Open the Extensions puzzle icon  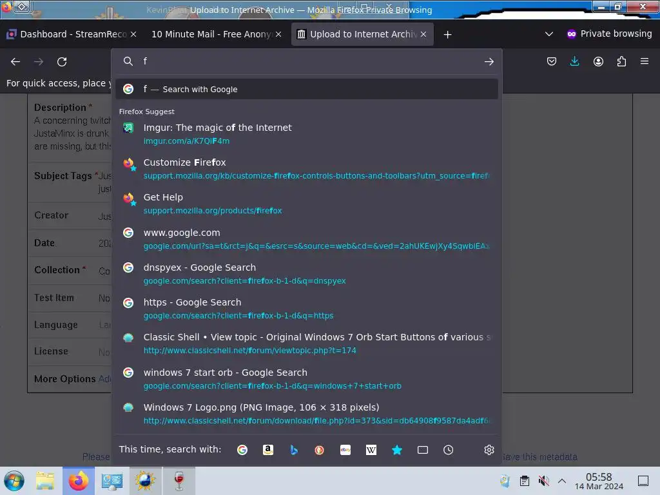tap(621, 61)
